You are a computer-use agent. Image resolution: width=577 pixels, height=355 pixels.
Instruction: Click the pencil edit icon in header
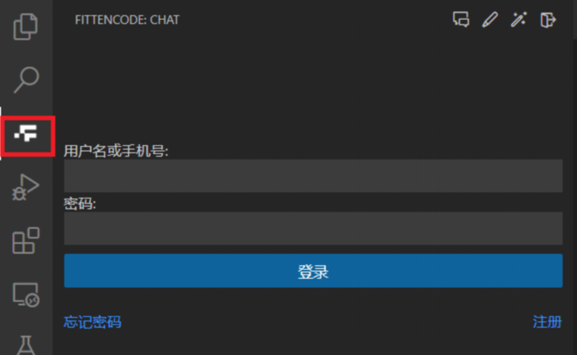click(490, 20)
